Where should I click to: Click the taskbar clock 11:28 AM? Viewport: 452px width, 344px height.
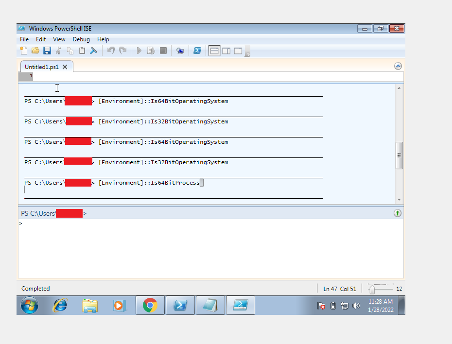[381, 302]
